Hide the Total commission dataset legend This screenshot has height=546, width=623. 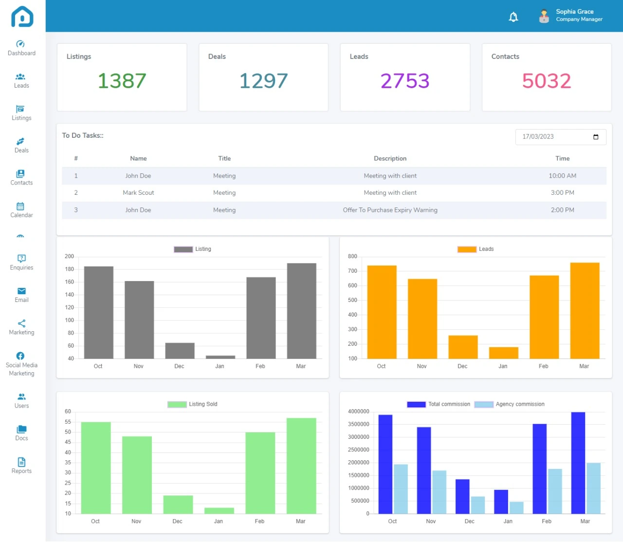tap(439, 404)
